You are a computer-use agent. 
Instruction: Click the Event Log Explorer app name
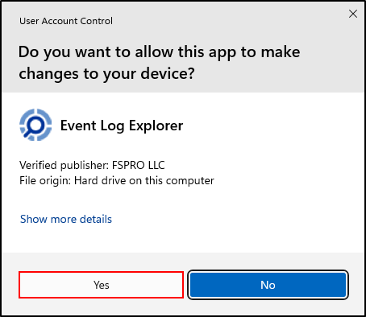(x=122, y=126)
